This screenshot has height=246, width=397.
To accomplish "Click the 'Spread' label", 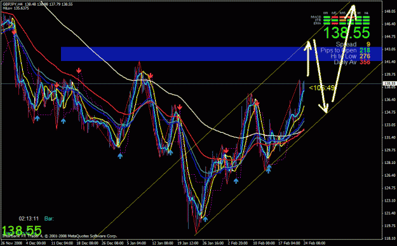I will pyautogui.click(x=346, y=44).
